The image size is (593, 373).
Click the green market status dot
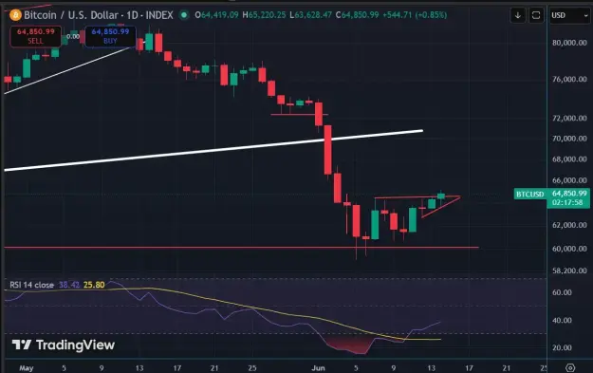[184, 15]
